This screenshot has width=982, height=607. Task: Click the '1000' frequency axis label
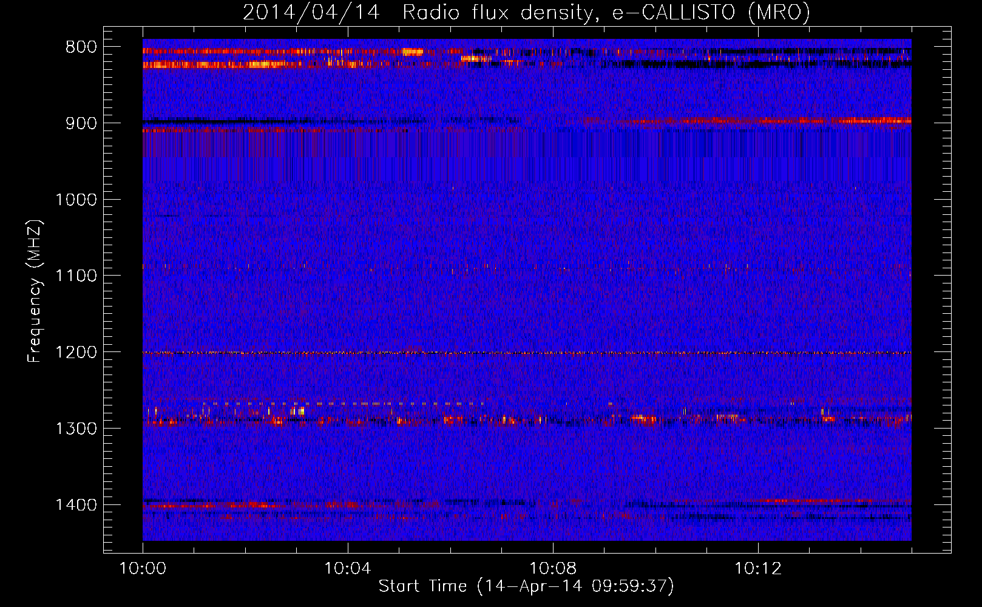[76, 200]
